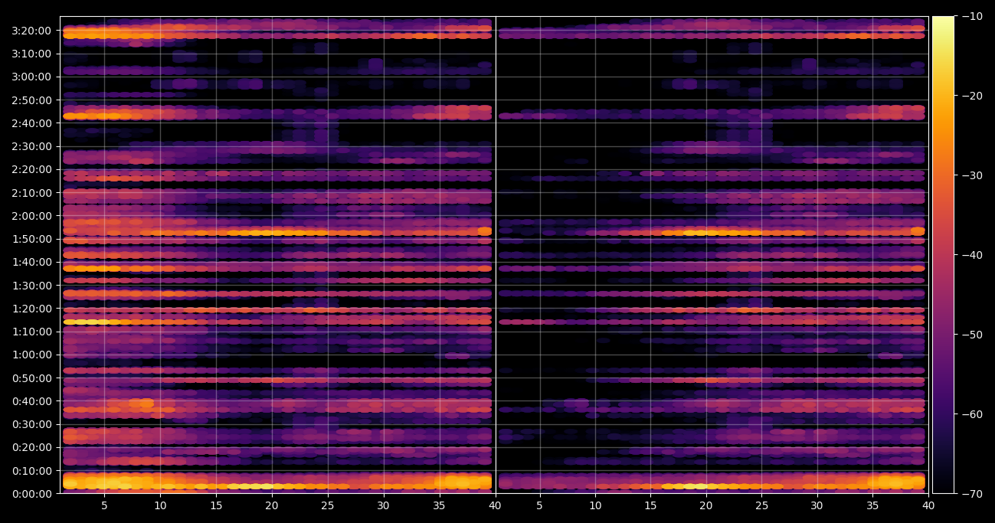Select the 1:00:00 time tick
995x523 pixels.
point(32,355)
